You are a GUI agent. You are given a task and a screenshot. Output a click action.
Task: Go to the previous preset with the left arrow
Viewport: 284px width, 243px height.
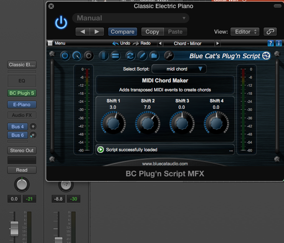coord(83,32)
